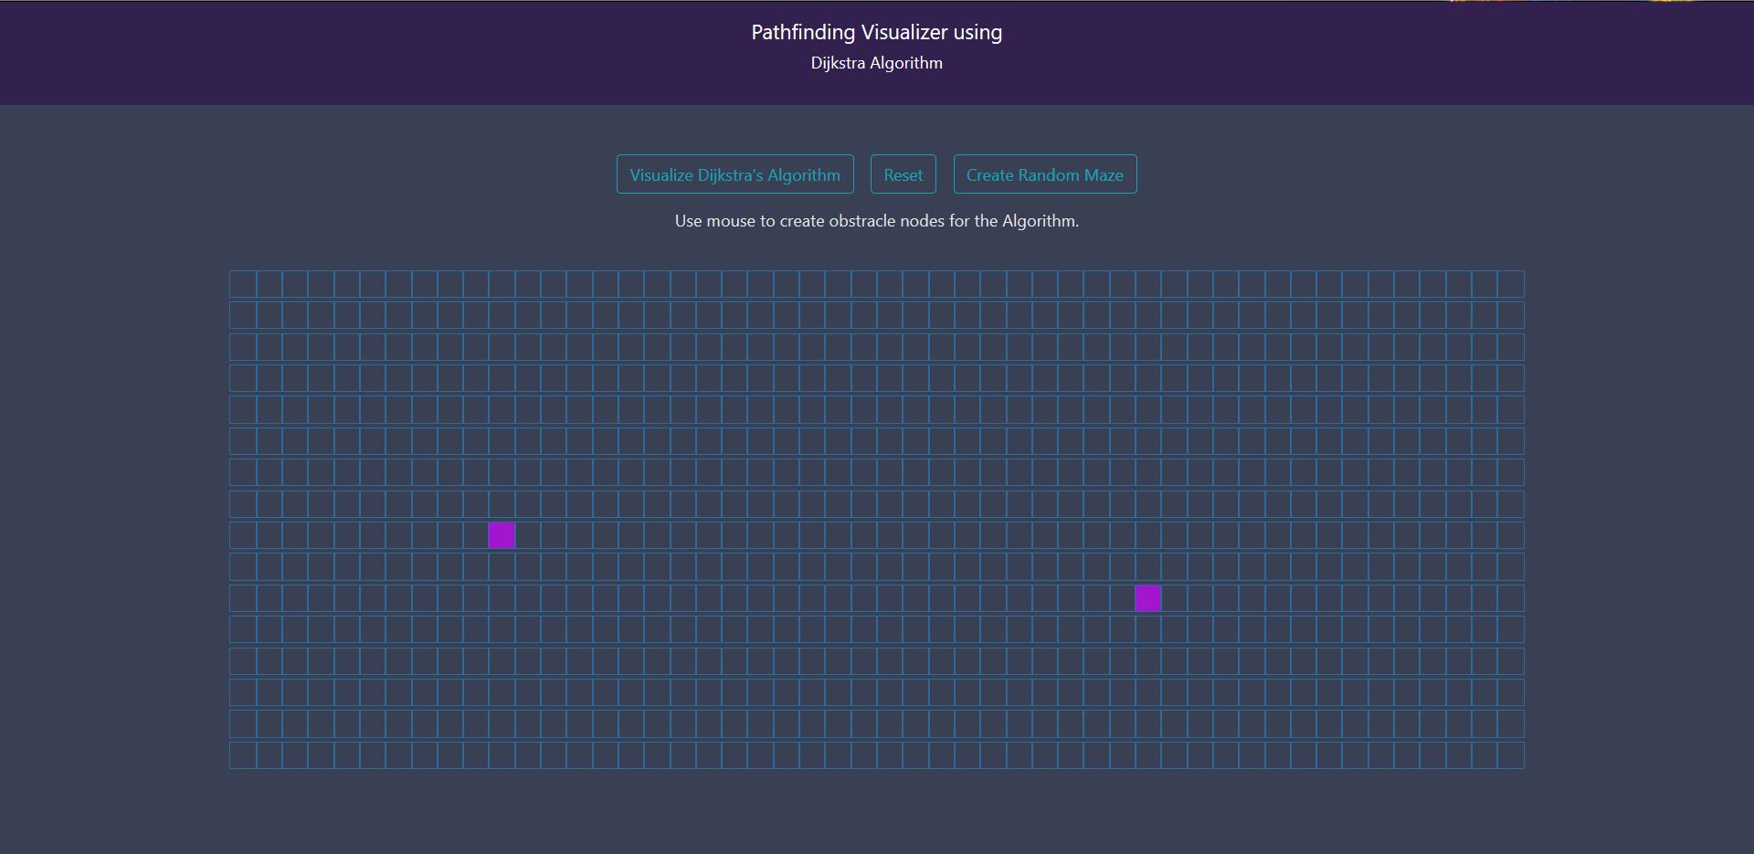Mark cell directly above left purple node
The width and height of the screenshot is (1754, 854).
click(502, 504)
